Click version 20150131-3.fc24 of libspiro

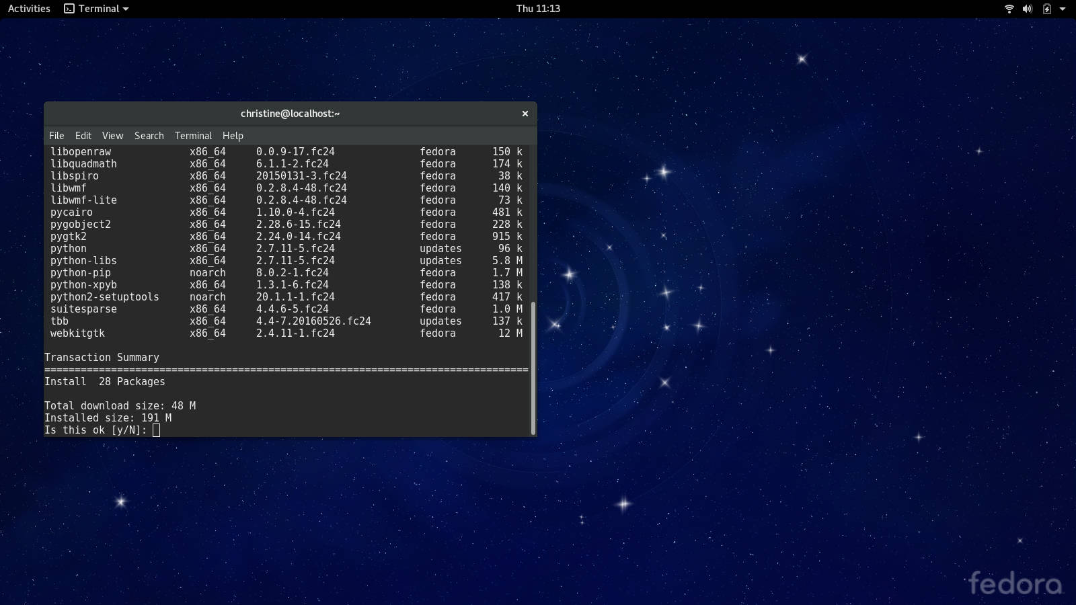(x=301, y=176)
